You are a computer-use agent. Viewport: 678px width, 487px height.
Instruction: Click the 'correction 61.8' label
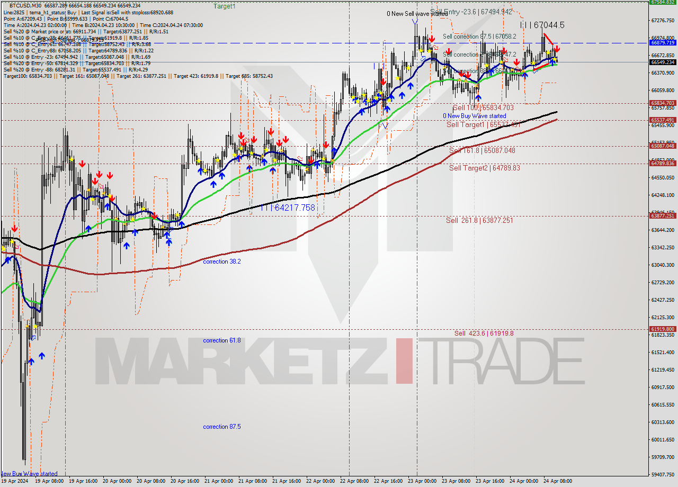(x=222, y=340)
